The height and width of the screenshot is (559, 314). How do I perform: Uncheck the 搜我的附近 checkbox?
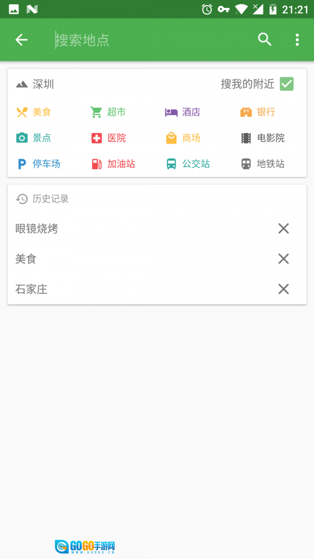[286, 84]
